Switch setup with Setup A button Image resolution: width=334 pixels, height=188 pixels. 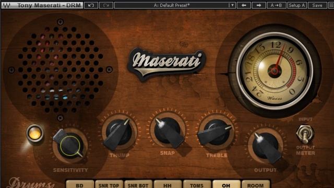297,5
